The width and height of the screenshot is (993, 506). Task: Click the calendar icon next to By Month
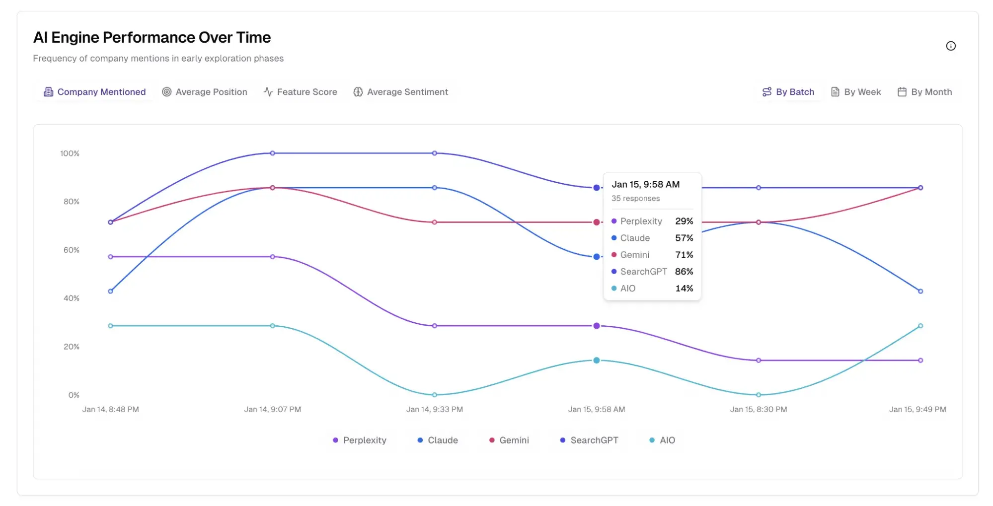pos(902,91)
